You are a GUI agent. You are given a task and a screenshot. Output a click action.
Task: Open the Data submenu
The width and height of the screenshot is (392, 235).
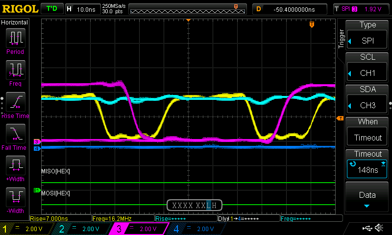(367, 197)
